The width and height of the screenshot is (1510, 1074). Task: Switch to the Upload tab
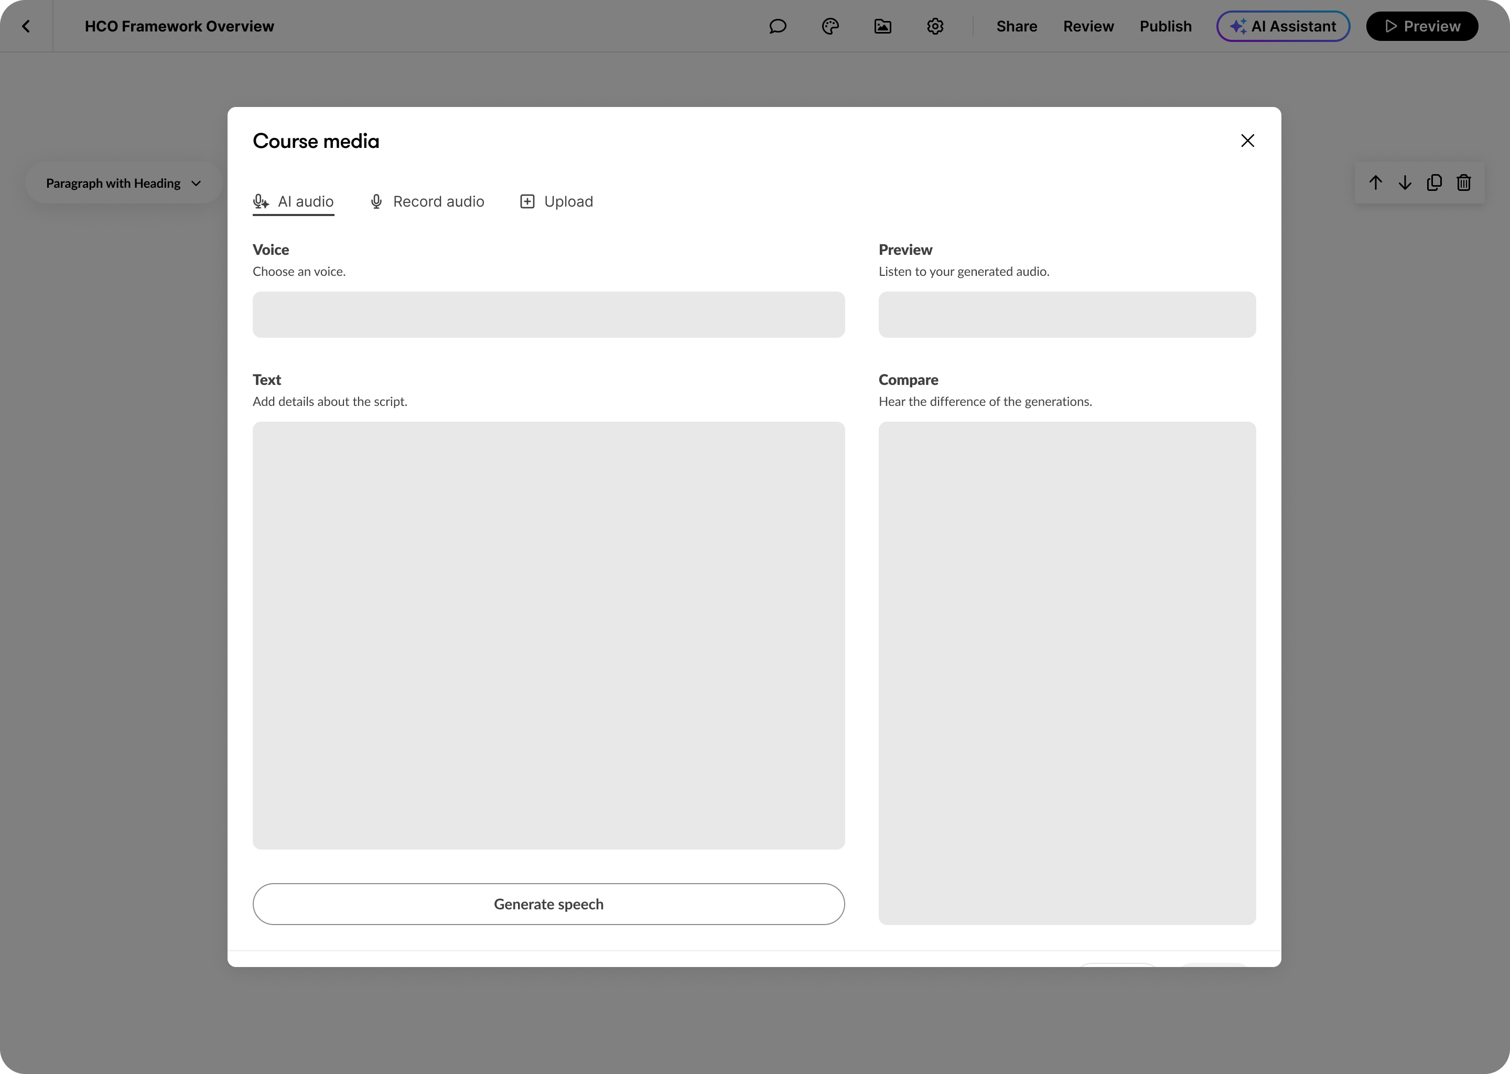pos(556,202)
